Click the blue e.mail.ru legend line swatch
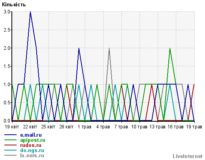 [11, 135]
